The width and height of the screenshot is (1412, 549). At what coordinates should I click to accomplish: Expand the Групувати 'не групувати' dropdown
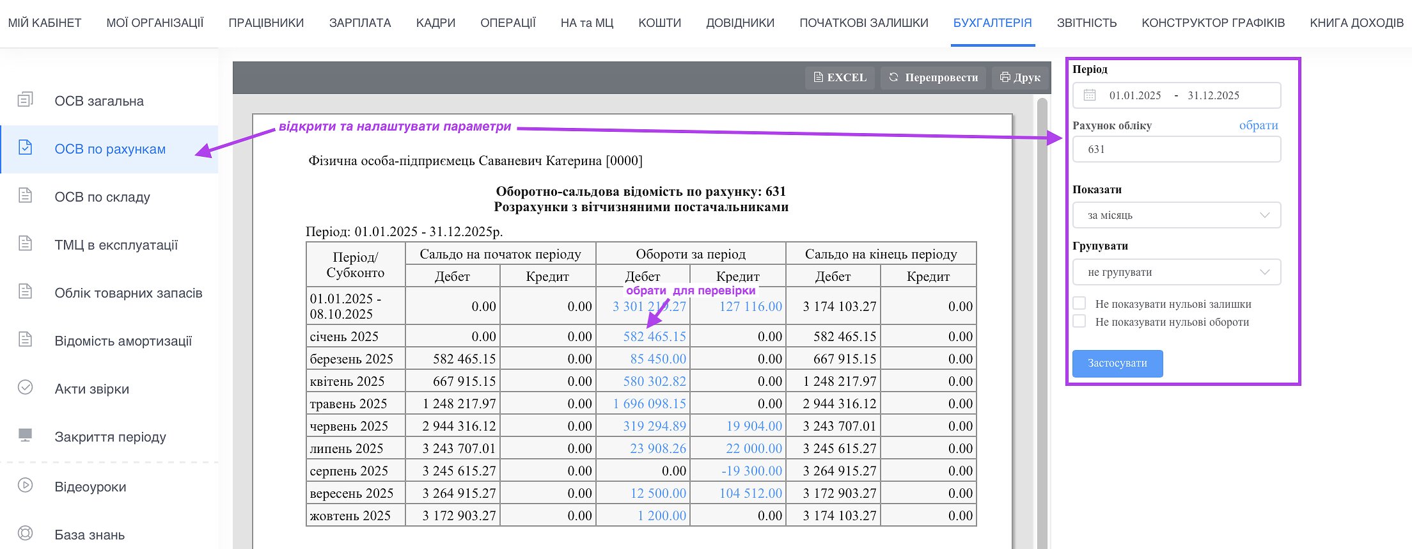point(1176,272)
